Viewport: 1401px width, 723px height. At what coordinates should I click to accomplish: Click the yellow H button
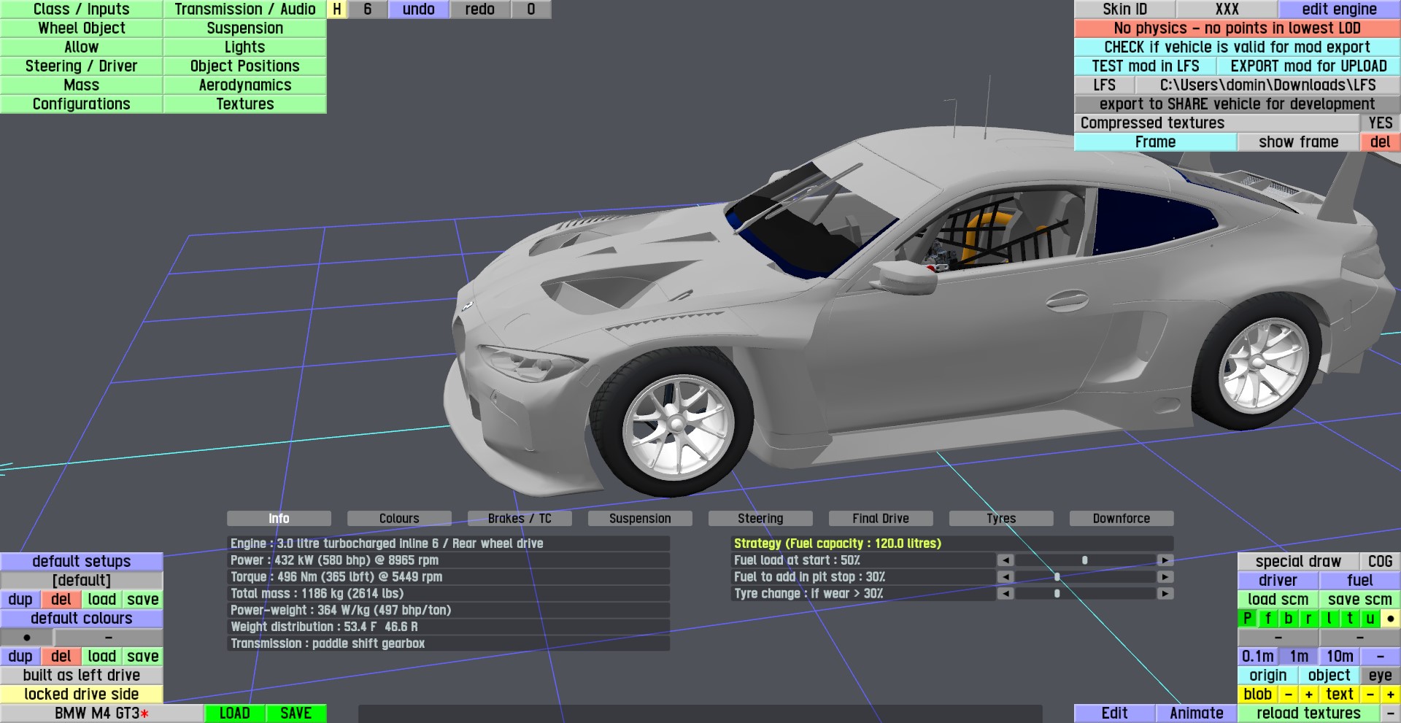(337, 9)
